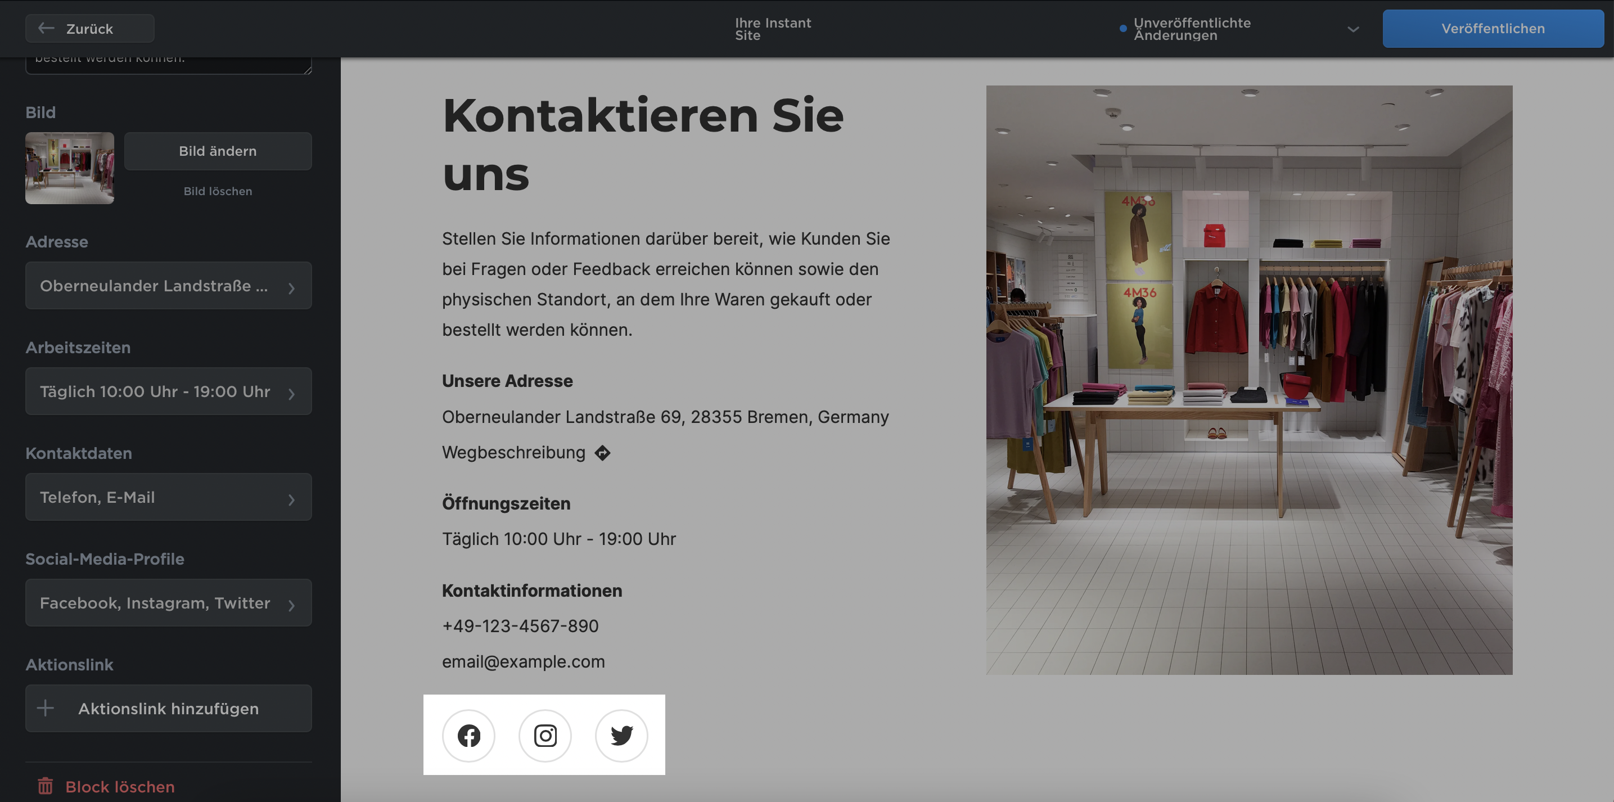Click the Wegbeschreibung link
The width and height of the screenshot is (1614, 802).
[513, 452]
